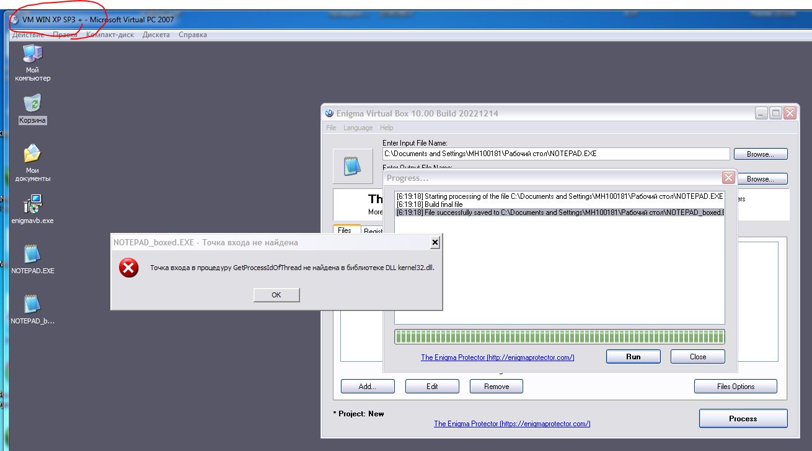
Task: Select the 'File successfully saved' log line
Action: (x=560, y=212)
